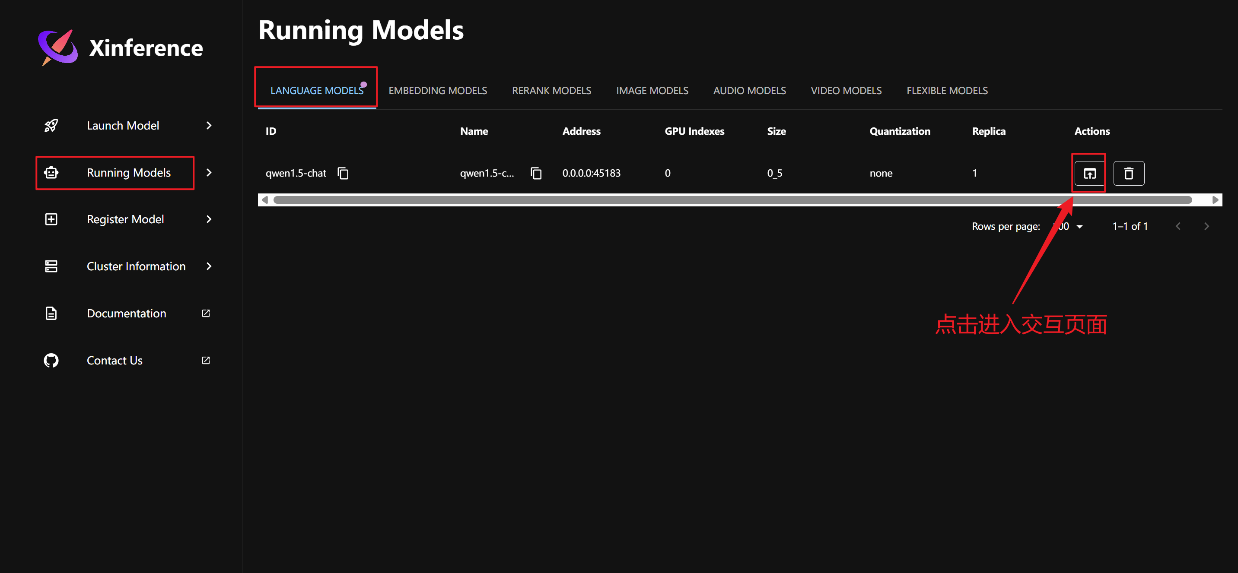Switch to the Language Models tab

coord(317,90)
